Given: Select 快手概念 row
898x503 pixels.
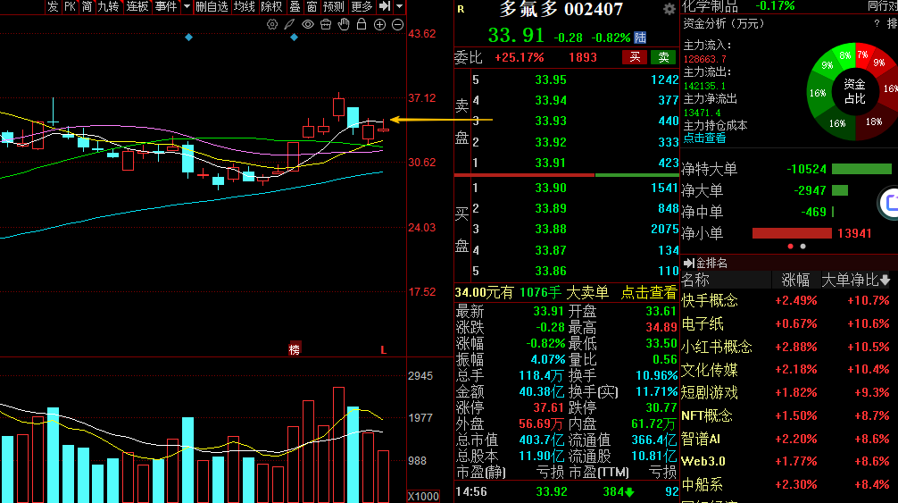Looking at the screenshot, I should pyautogui.click(x=788, y=301).
